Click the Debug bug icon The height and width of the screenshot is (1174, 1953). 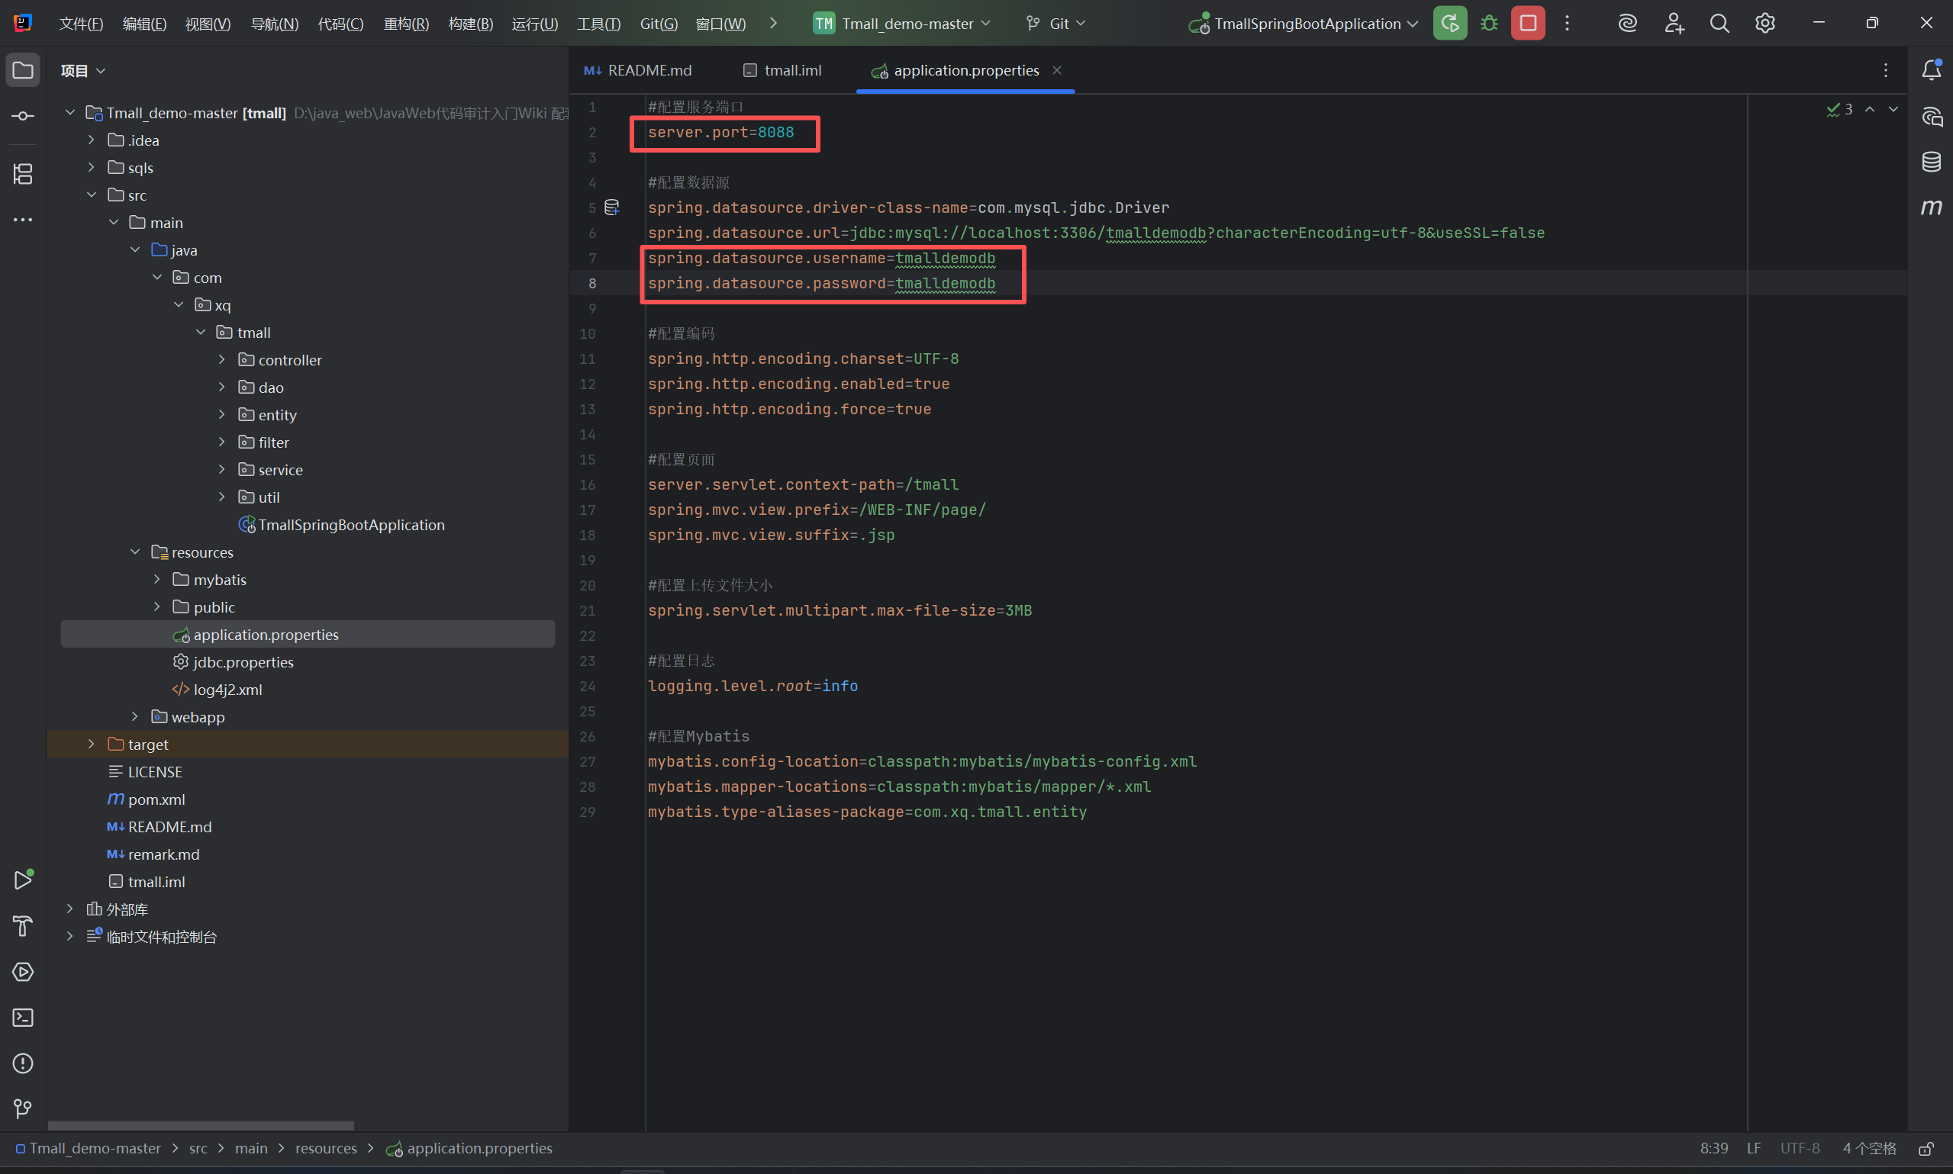pyautogui.click(x=1488, y=24)
